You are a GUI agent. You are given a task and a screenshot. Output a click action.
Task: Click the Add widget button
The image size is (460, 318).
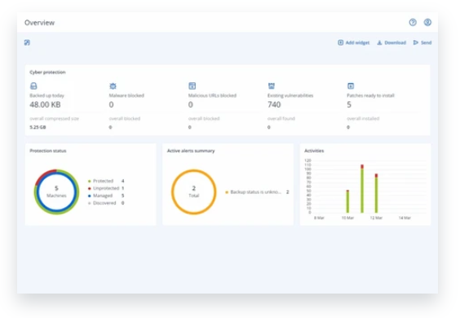(353, 42)
